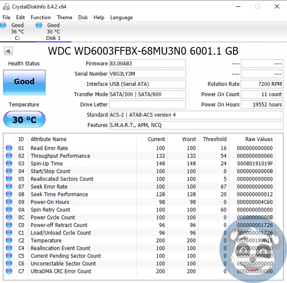Click the empty Drive Letter field

point(147,104)
